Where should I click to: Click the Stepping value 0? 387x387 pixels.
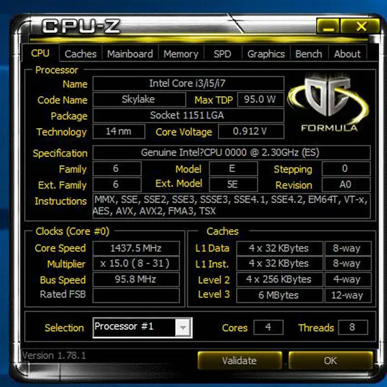click(x=346, y=168)
